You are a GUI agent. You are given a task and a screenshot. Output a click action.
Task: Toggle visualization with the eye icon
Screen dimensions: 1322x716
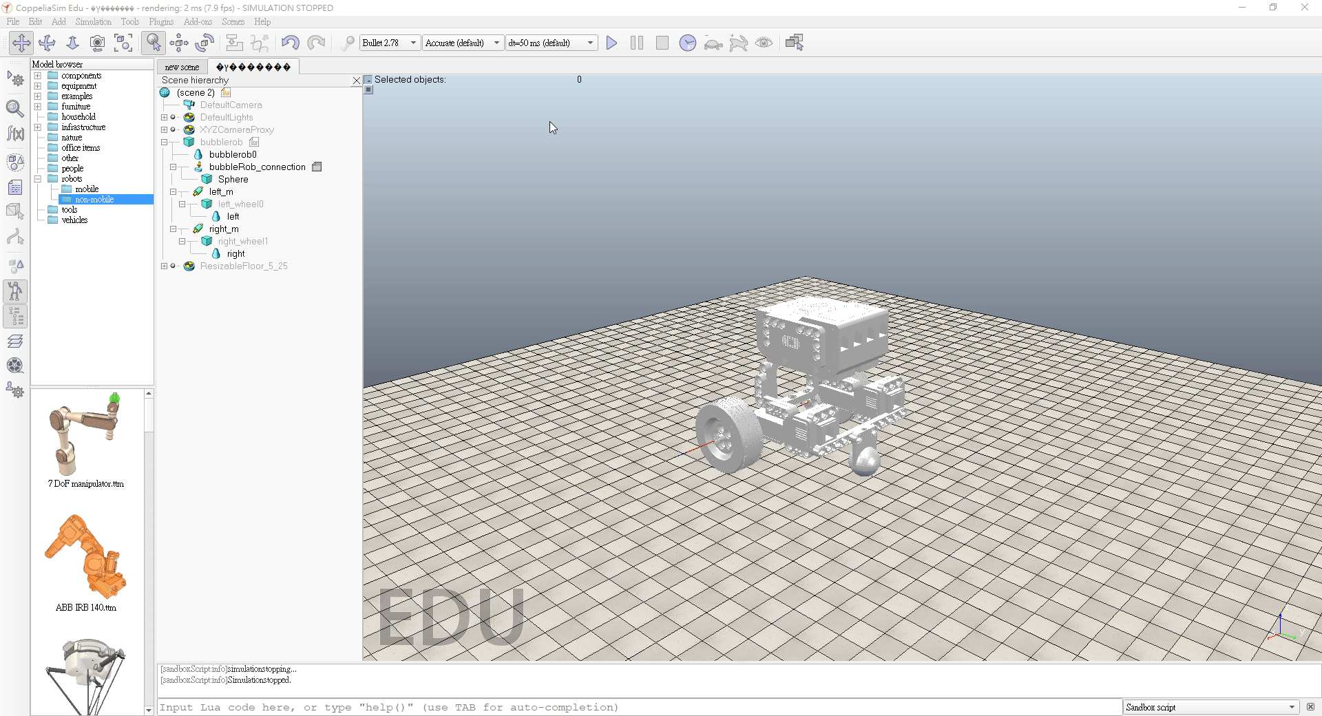[764, 43]
